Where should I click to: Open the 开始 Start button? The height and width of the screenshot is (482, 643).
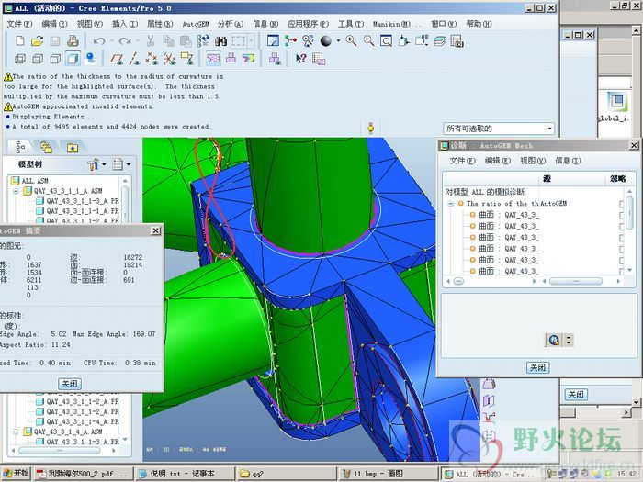tap(17, 474)
